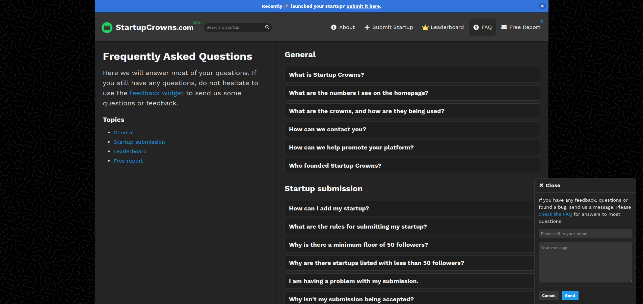This screenshot has width=643, height=304.
Task: Open the feedback widget link
Action: [157, 93]
